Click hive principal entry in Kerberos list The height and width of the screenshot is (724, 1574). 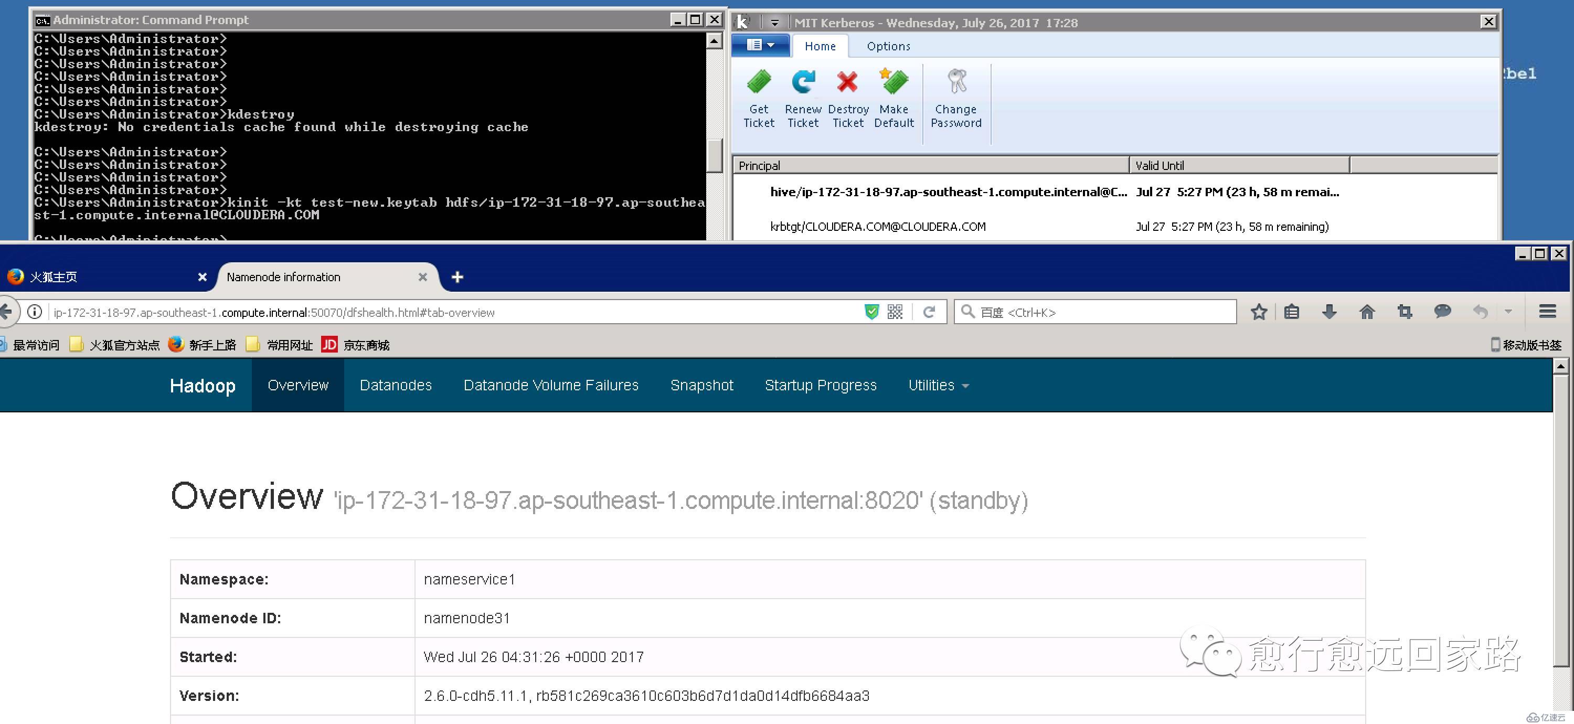pyautogui.click(x=949, y=191)
